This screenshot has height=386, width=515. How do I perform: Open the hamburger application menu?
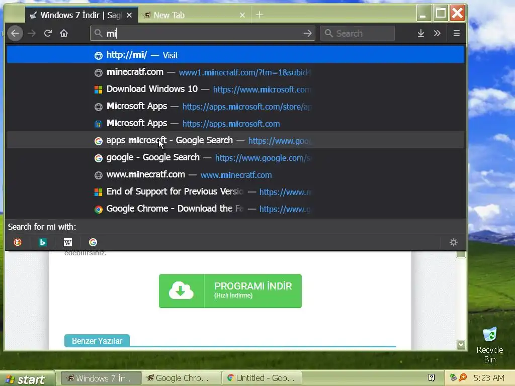[x=457, y=33]
